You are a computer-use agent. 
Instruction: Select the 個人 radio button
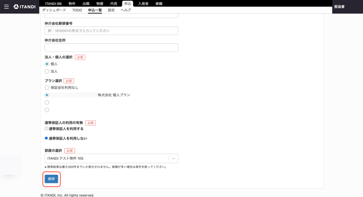47,64
